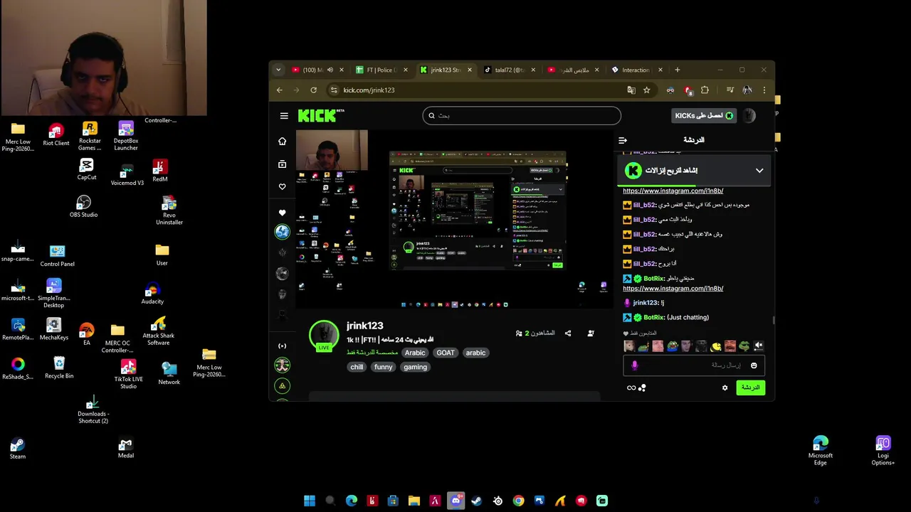Screen dimensions: 911x512
Task: Select the Riot Client desktop icon
Action: (x=56, y=134)
